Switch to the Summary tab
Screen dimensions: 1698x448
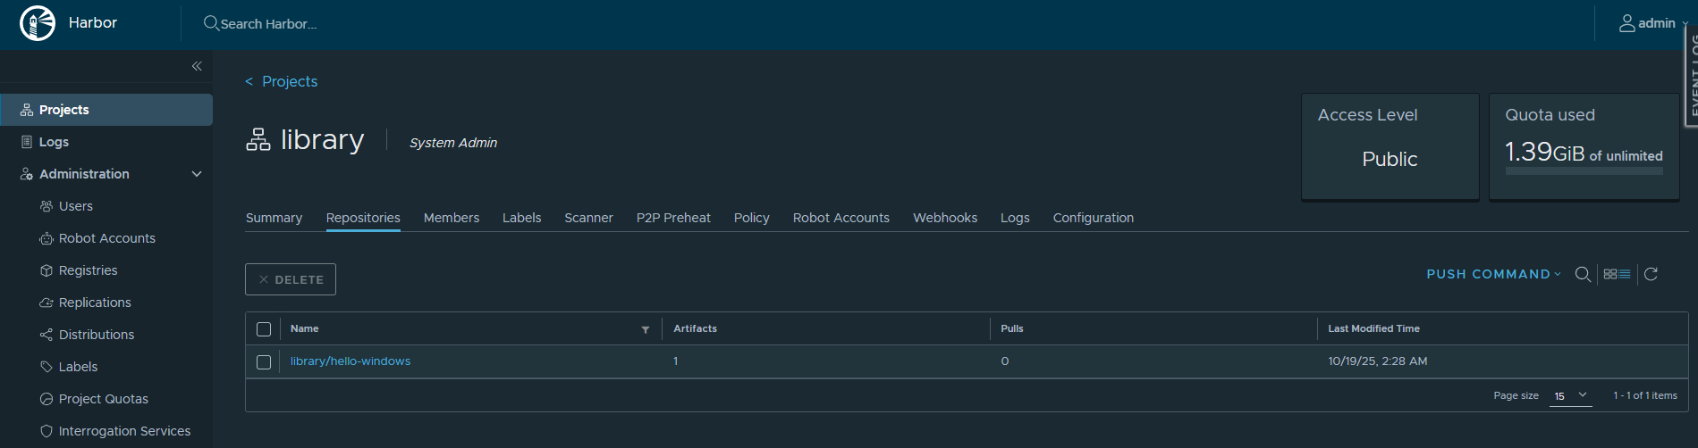click(x=274, y=218)
